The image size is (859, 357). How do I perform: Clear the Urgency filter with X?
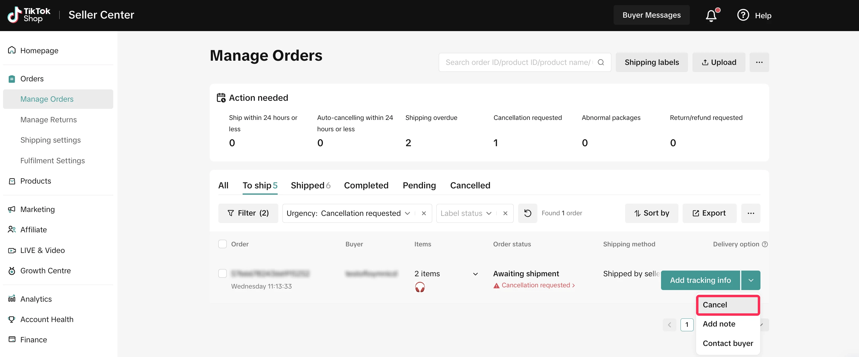(x=424, y=213)
